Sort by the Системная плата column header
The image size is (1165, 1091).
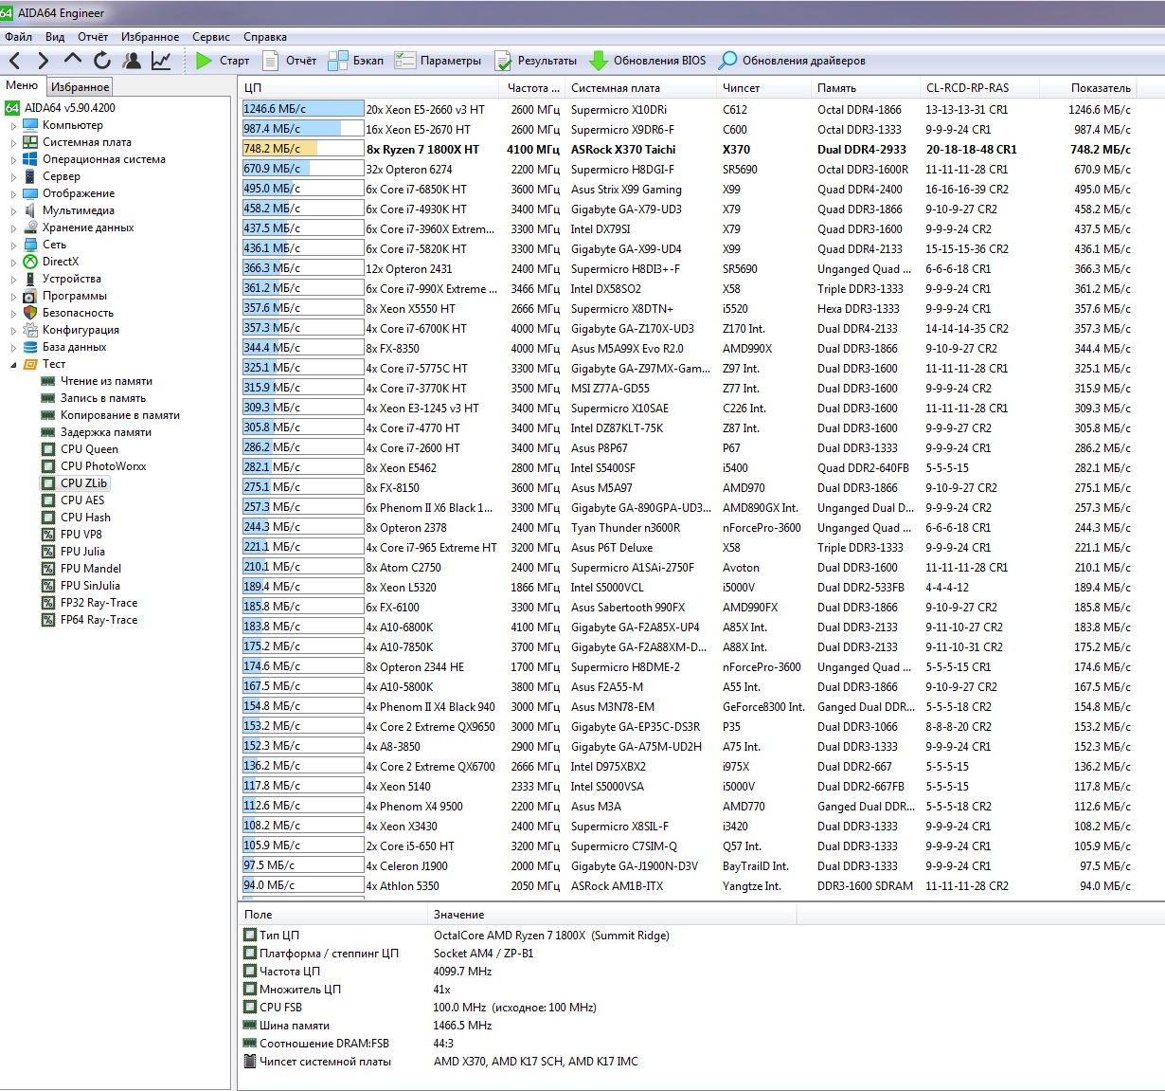642,87
